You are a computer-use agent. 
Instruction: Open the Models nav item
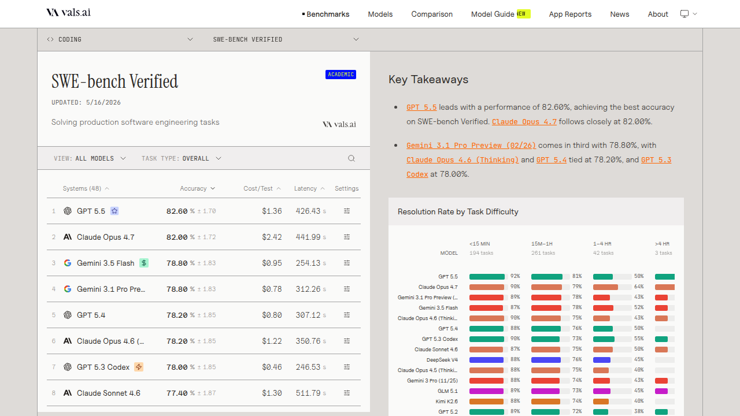(x=380, y=14)
